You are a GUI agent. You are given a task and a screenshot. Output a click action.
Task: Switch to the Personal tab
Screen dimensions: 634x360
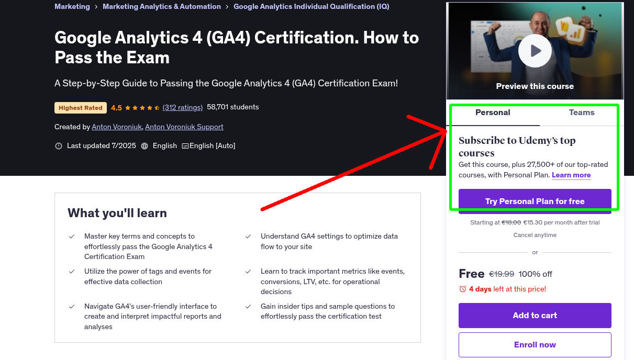point(493,113)
